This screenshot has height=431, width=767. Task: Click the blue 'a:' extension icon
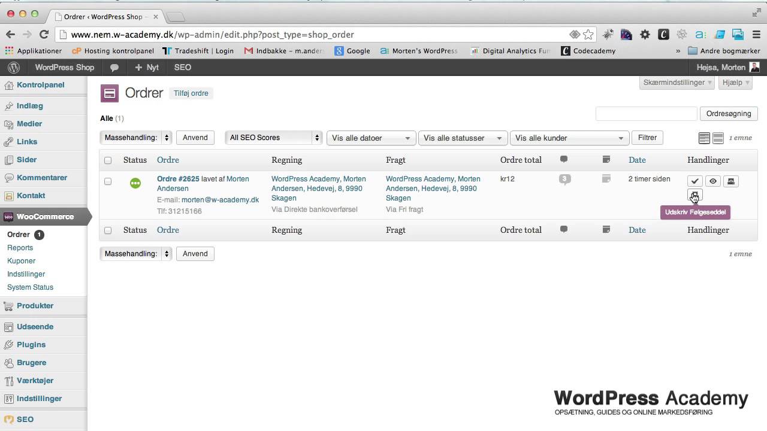[x=700, y=35]
